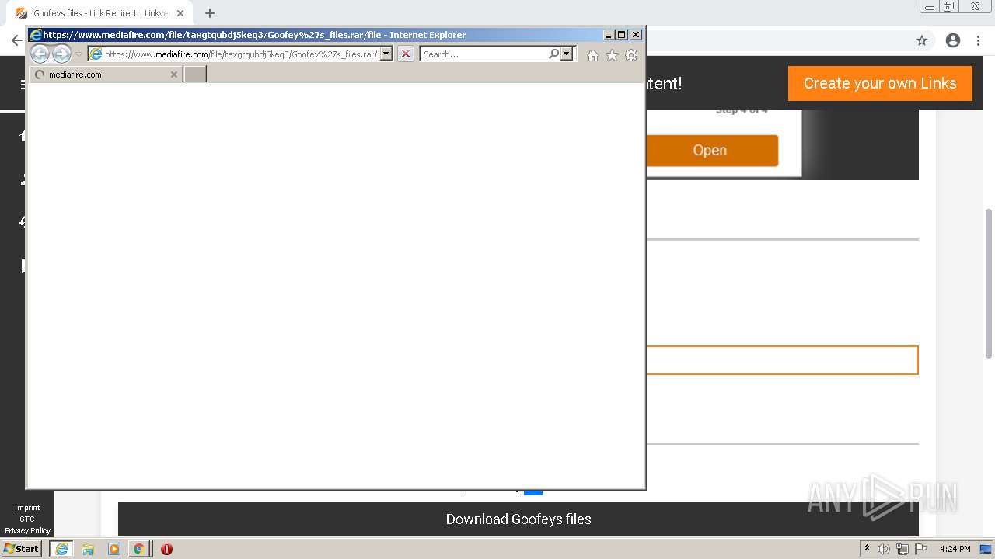Open a new tab in Internet Explorer

[194, 74]
